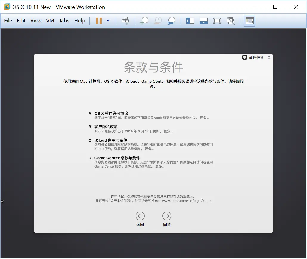Viewport: 307px width, 259px height.
Task: Open the VM menu
Action: click(50, 21)
